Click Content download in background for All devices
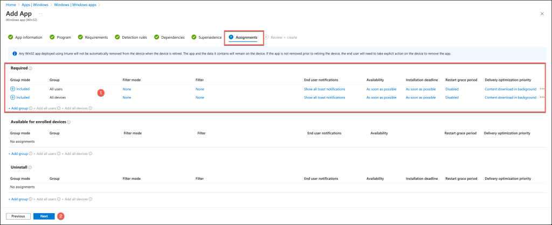 pos(510,97)
